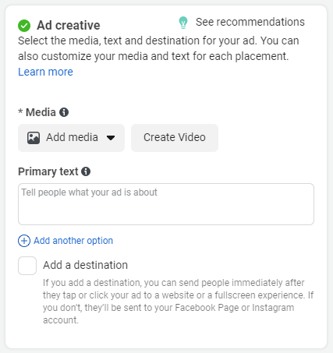This screenshot has width=333, height=353.
Task: Click the Media field label
Action: click(x=41, y=112)
